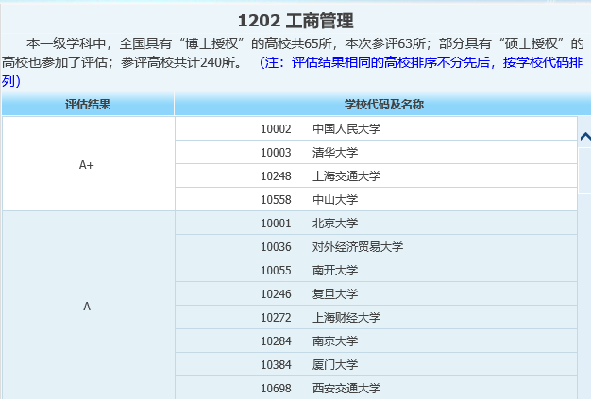This screenshot has width=591, height=399.
Task: Select the 1202 工商管理 page title
Action: [295, 21]
